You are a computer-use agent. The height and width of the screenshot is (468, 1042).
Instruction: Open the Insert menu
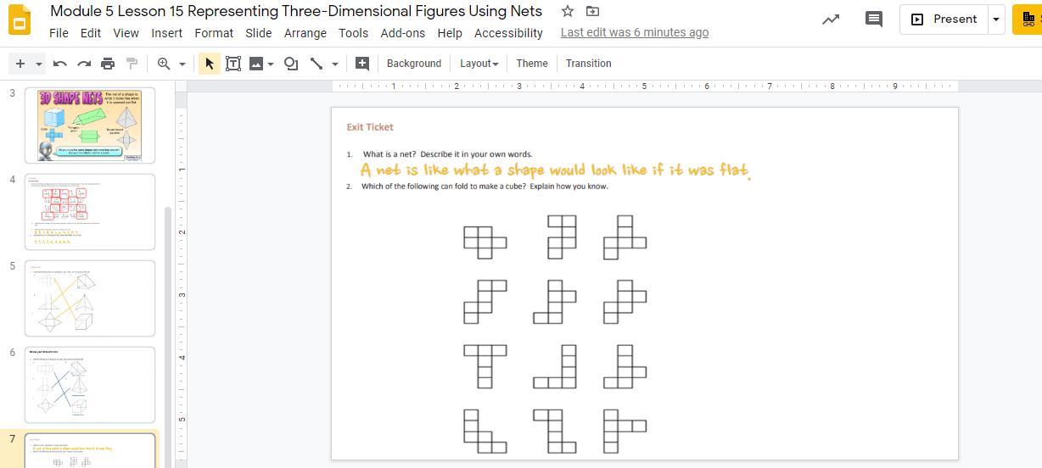166,33
